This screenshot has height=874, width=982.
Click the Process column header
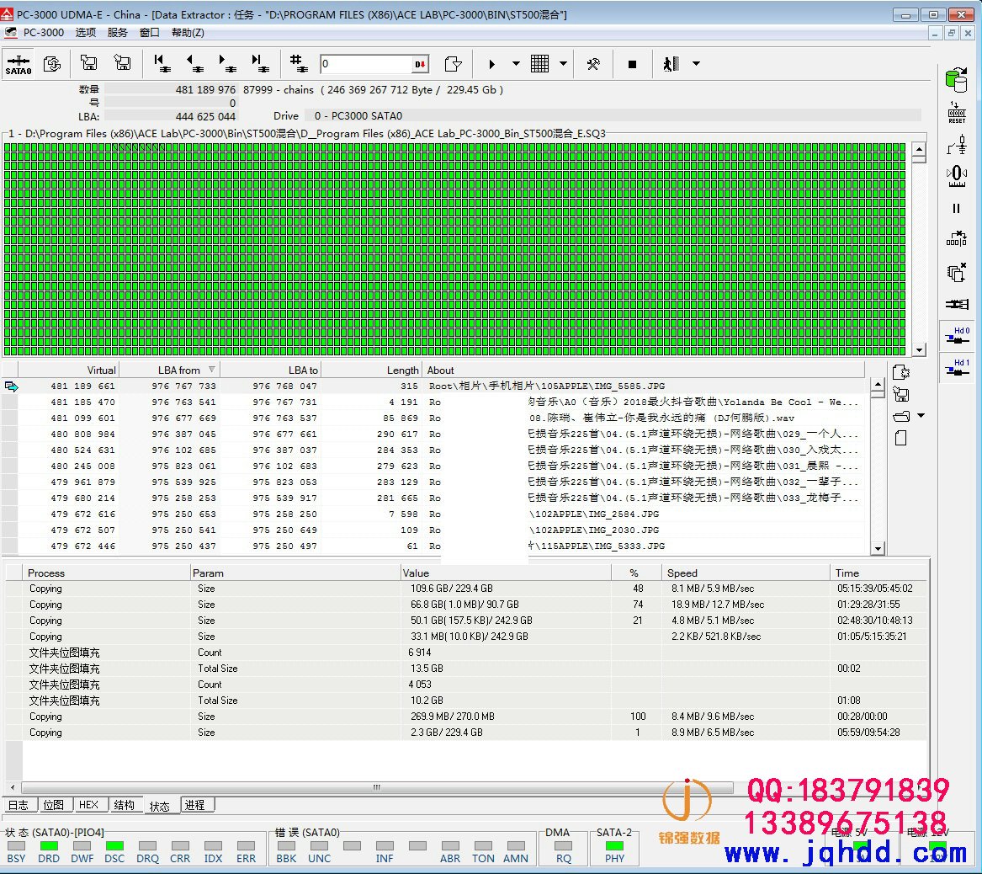107,573
